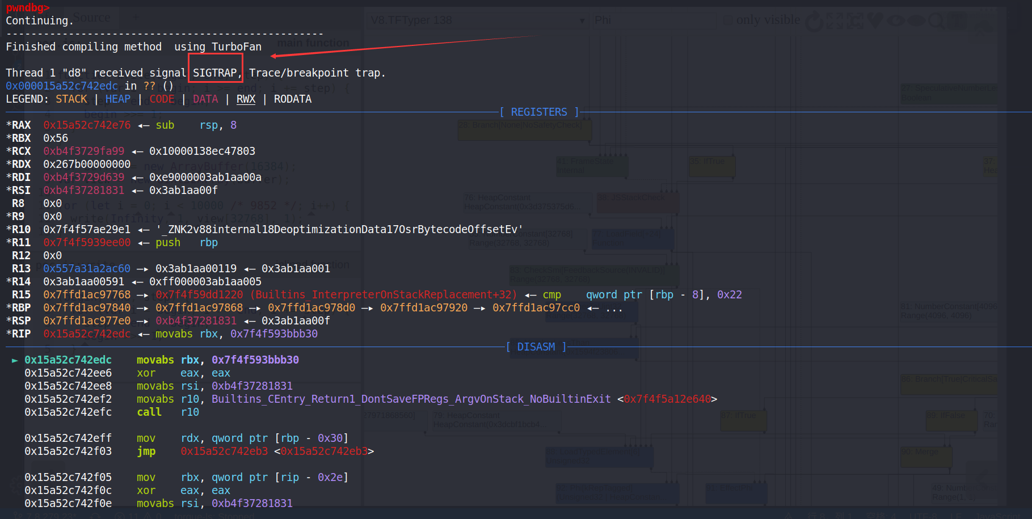The height and width of the screenshot is (519, 1032).
Task: Click the current instruction arrow marker in DISASM
Action: click(15, 360)
